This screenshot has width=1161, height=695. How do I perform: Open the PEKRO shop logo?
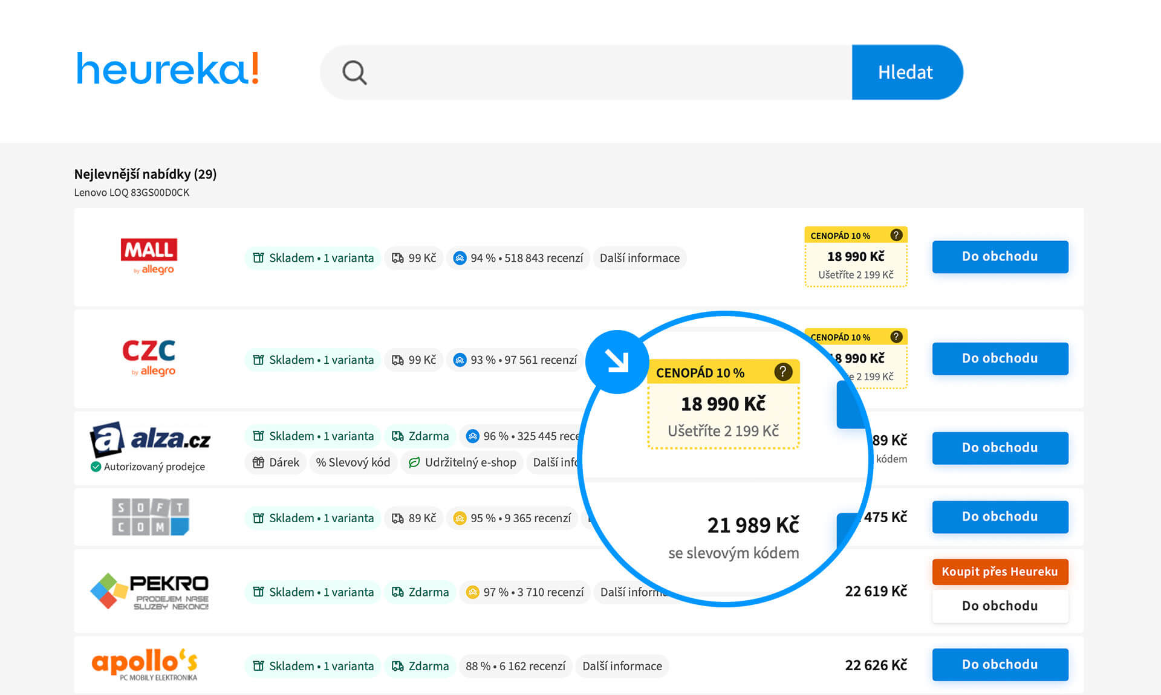coord(149,591)
